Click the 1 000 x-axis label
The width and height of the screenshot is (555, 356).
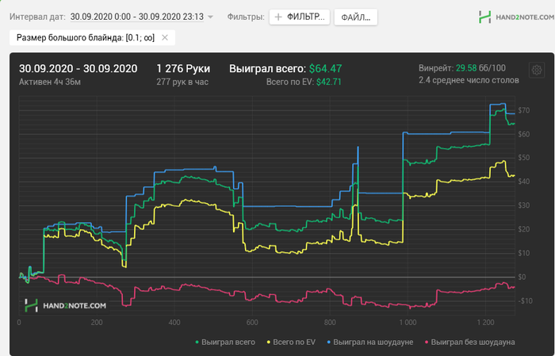pyautogui.click(x=408, y=323)
